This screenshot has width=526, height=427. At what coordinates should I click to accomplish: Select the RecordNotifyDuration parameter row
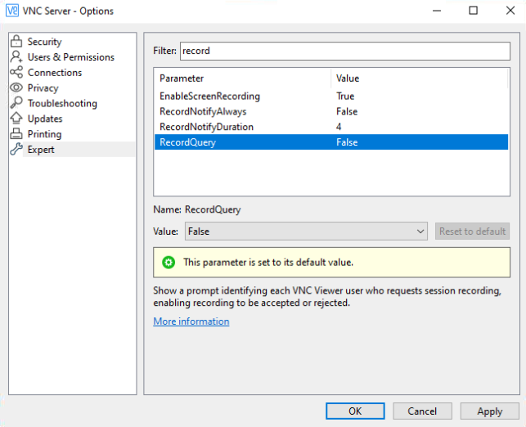(x=331, y=127)
